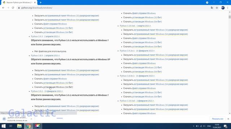This screenshot has width=231, height=129.
Task: Click scrollbar up arrow
Action: click(230, 12)
